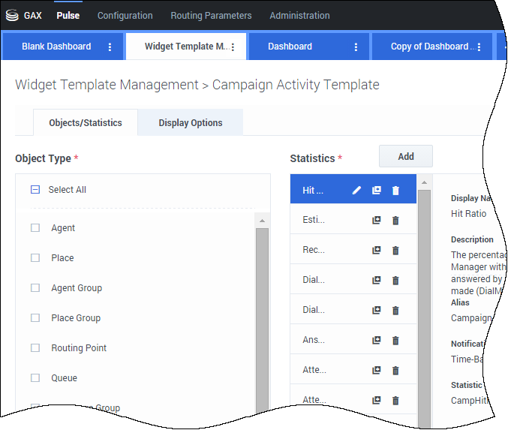
Task: Check the Agent object type checkbox
Action: click(35, 228)
